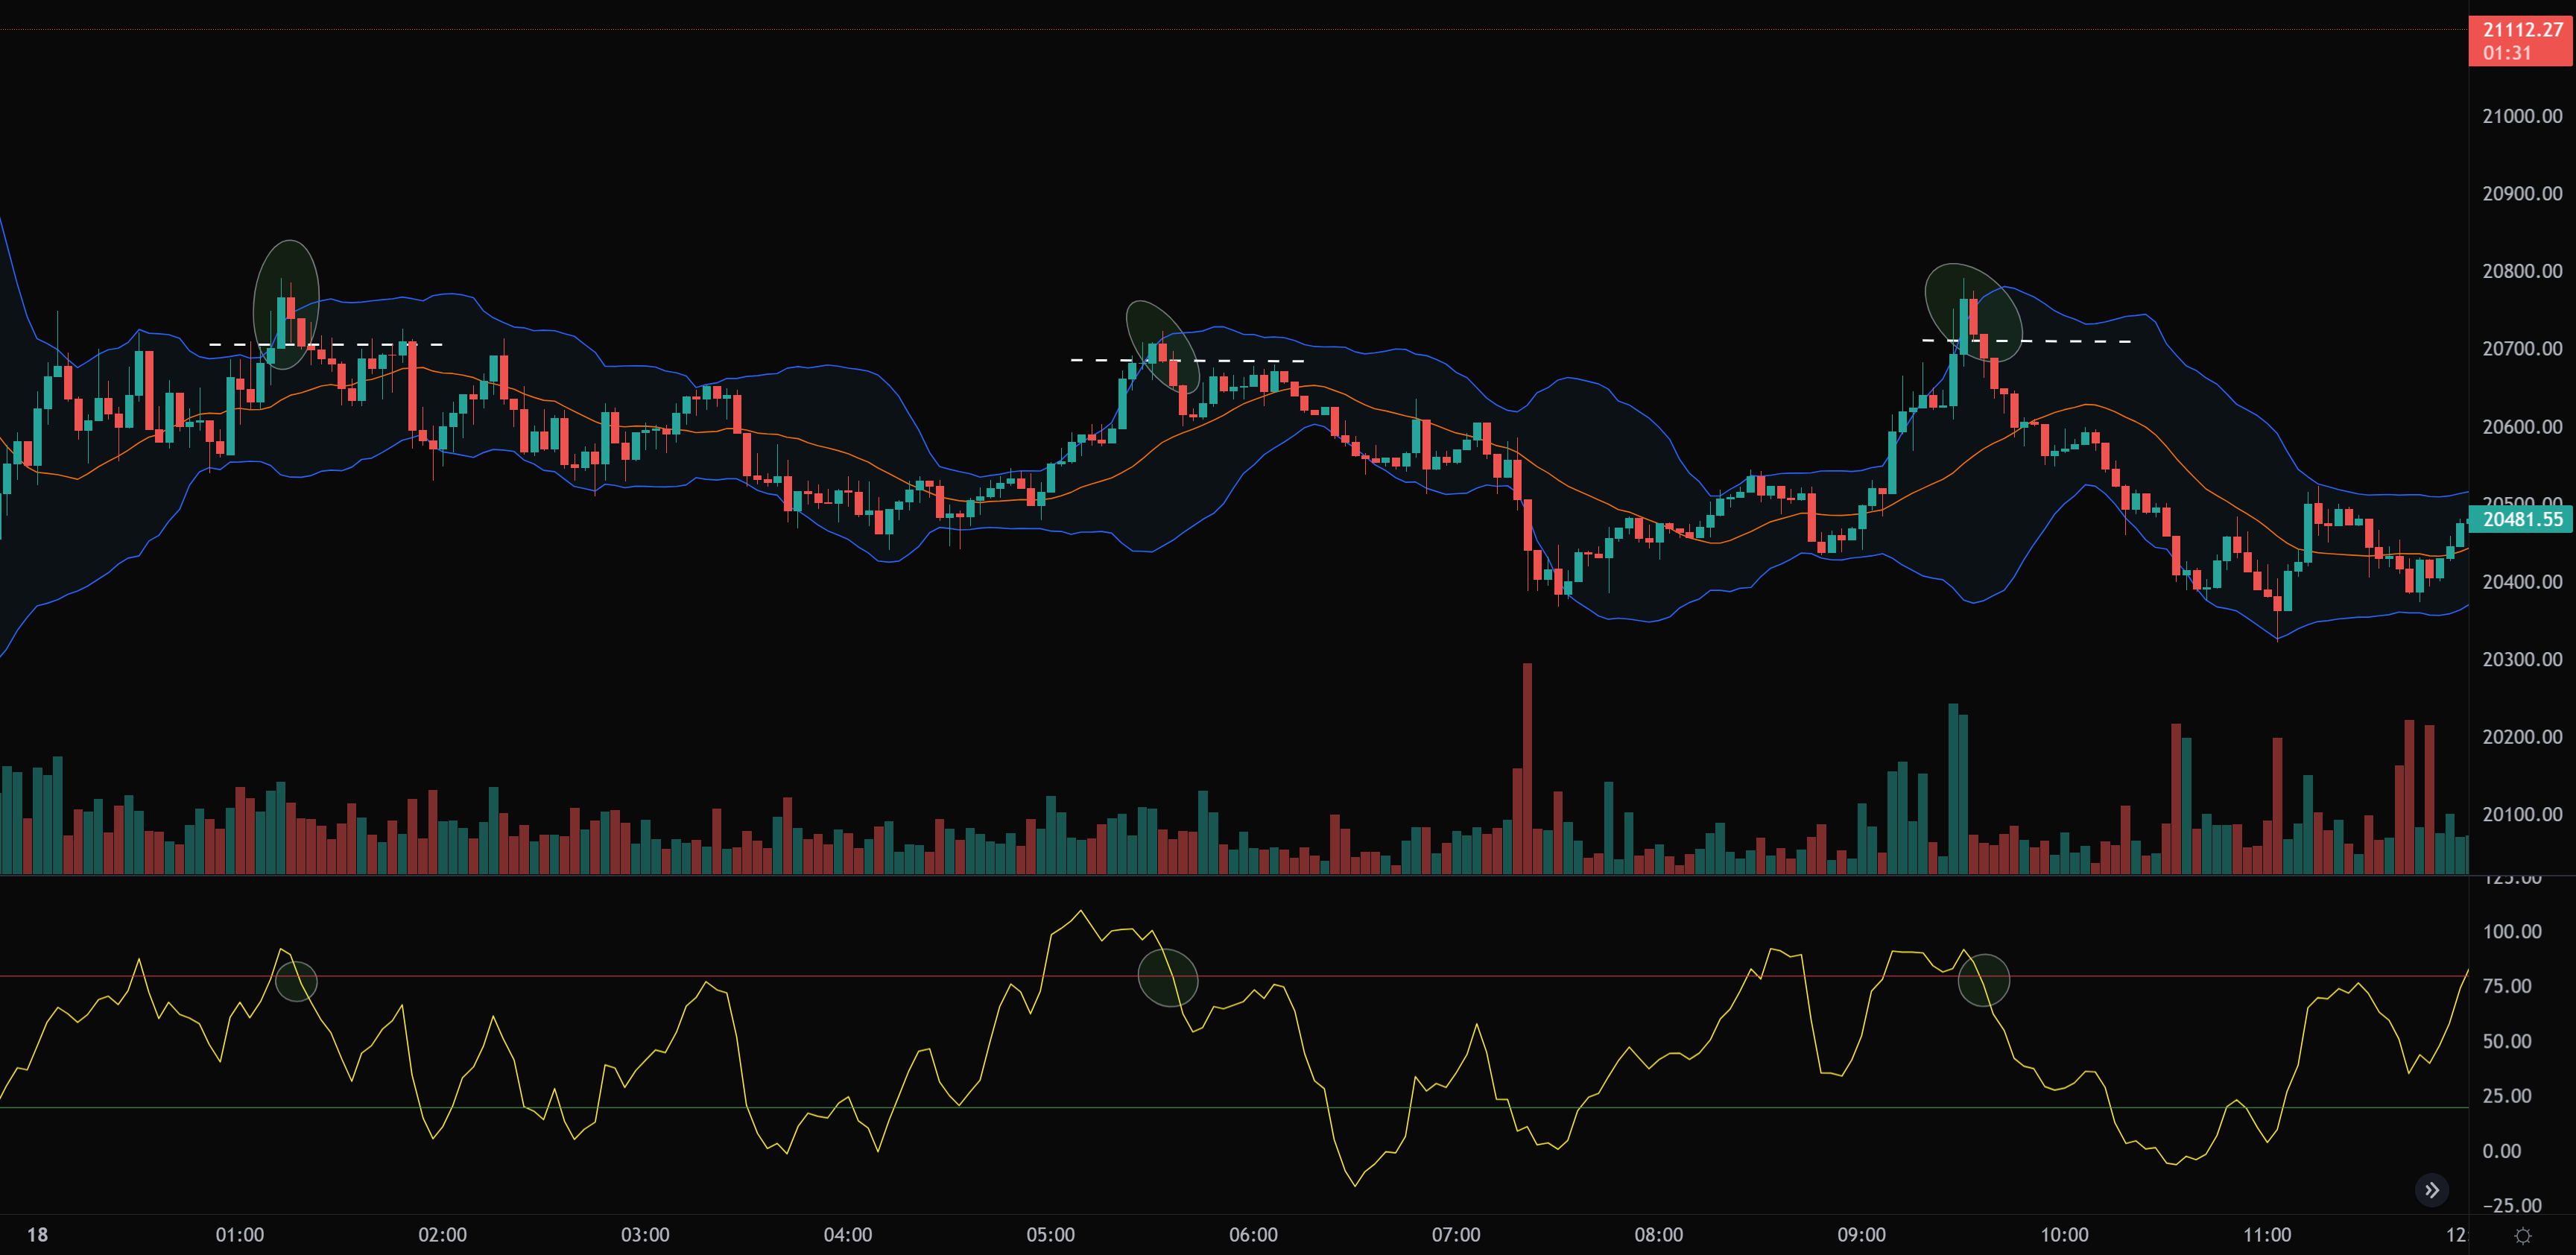This screenshot has width=2576, height=1255.
Task: Click the 20300.00 price scale label
Action: (2522, 660)
